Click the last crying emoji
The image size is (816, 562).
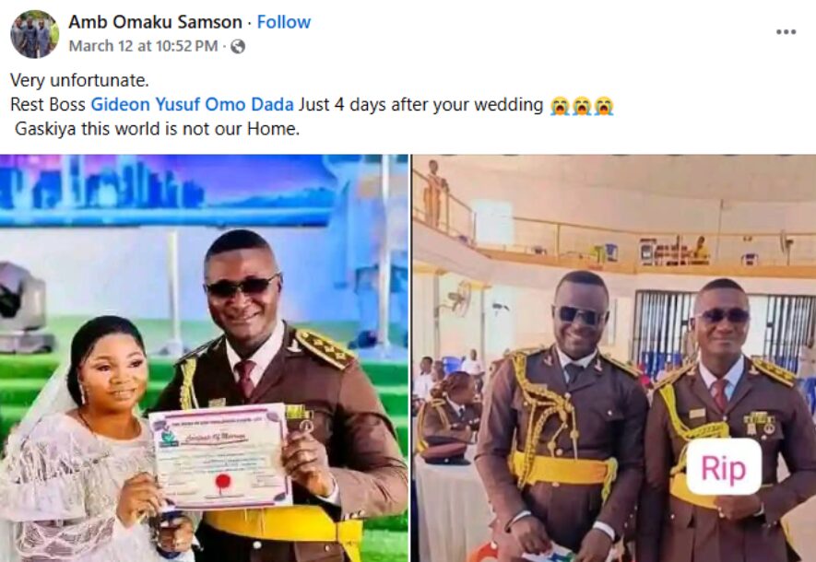pyautogui.click(x=604, y=106)
